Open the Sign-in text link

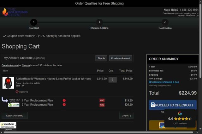point(26,65)
